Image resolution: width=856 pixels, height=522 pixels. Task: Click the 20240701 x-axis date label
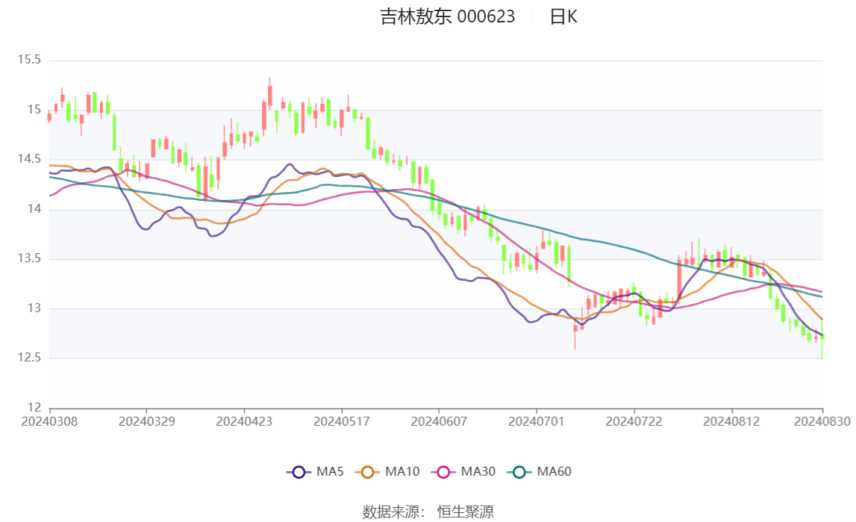(x=537, y=421)
